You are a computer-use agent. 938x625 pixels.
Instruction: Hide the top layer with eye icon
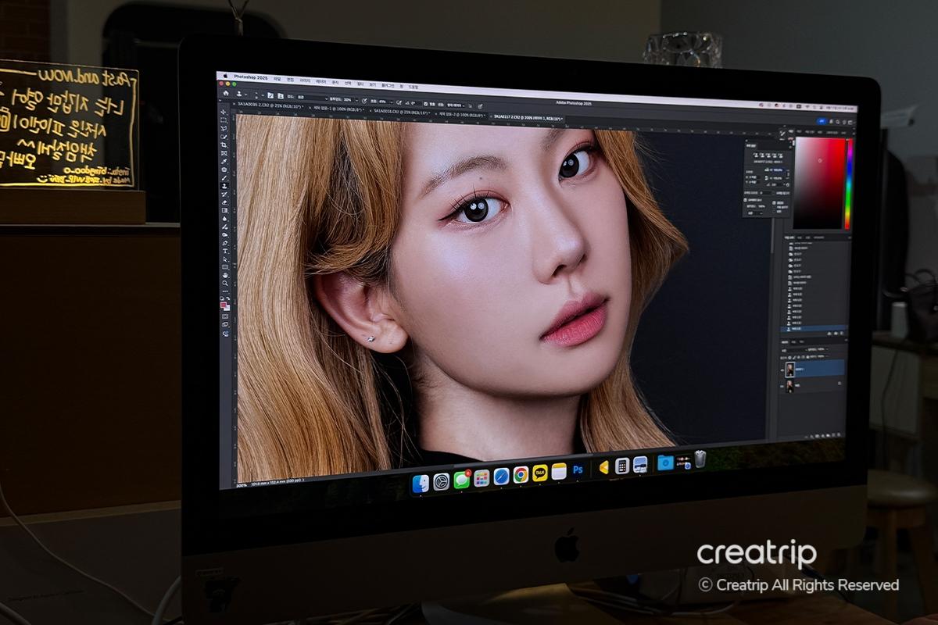[782, 368]
